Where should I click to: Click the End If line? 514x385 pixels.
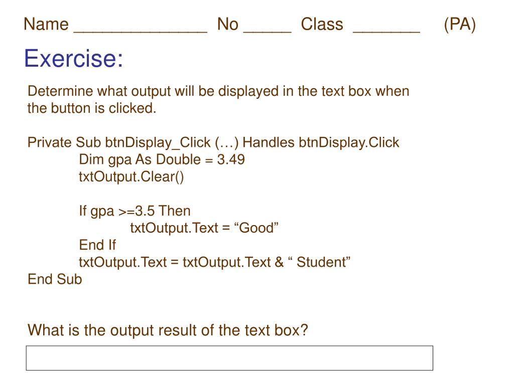pyautogui.click(x=97, y=245)
